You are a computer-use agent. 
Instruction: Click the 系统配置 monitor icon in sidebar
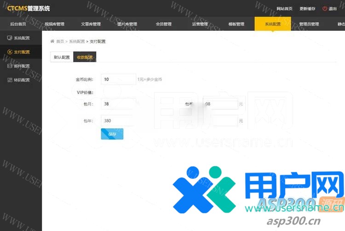coord(10,38)
